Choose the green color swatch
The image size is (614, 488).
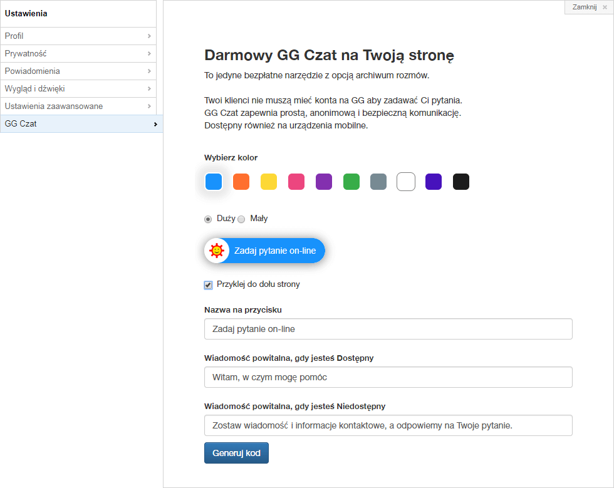click(351, 182)
